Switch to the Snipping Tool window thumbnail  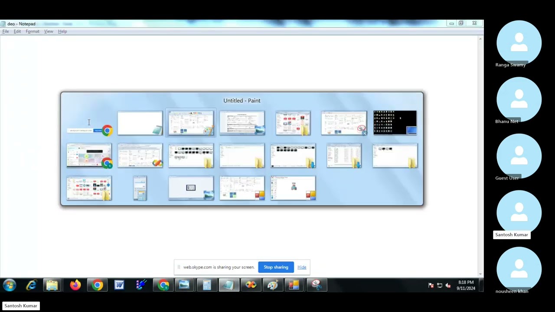344,123
